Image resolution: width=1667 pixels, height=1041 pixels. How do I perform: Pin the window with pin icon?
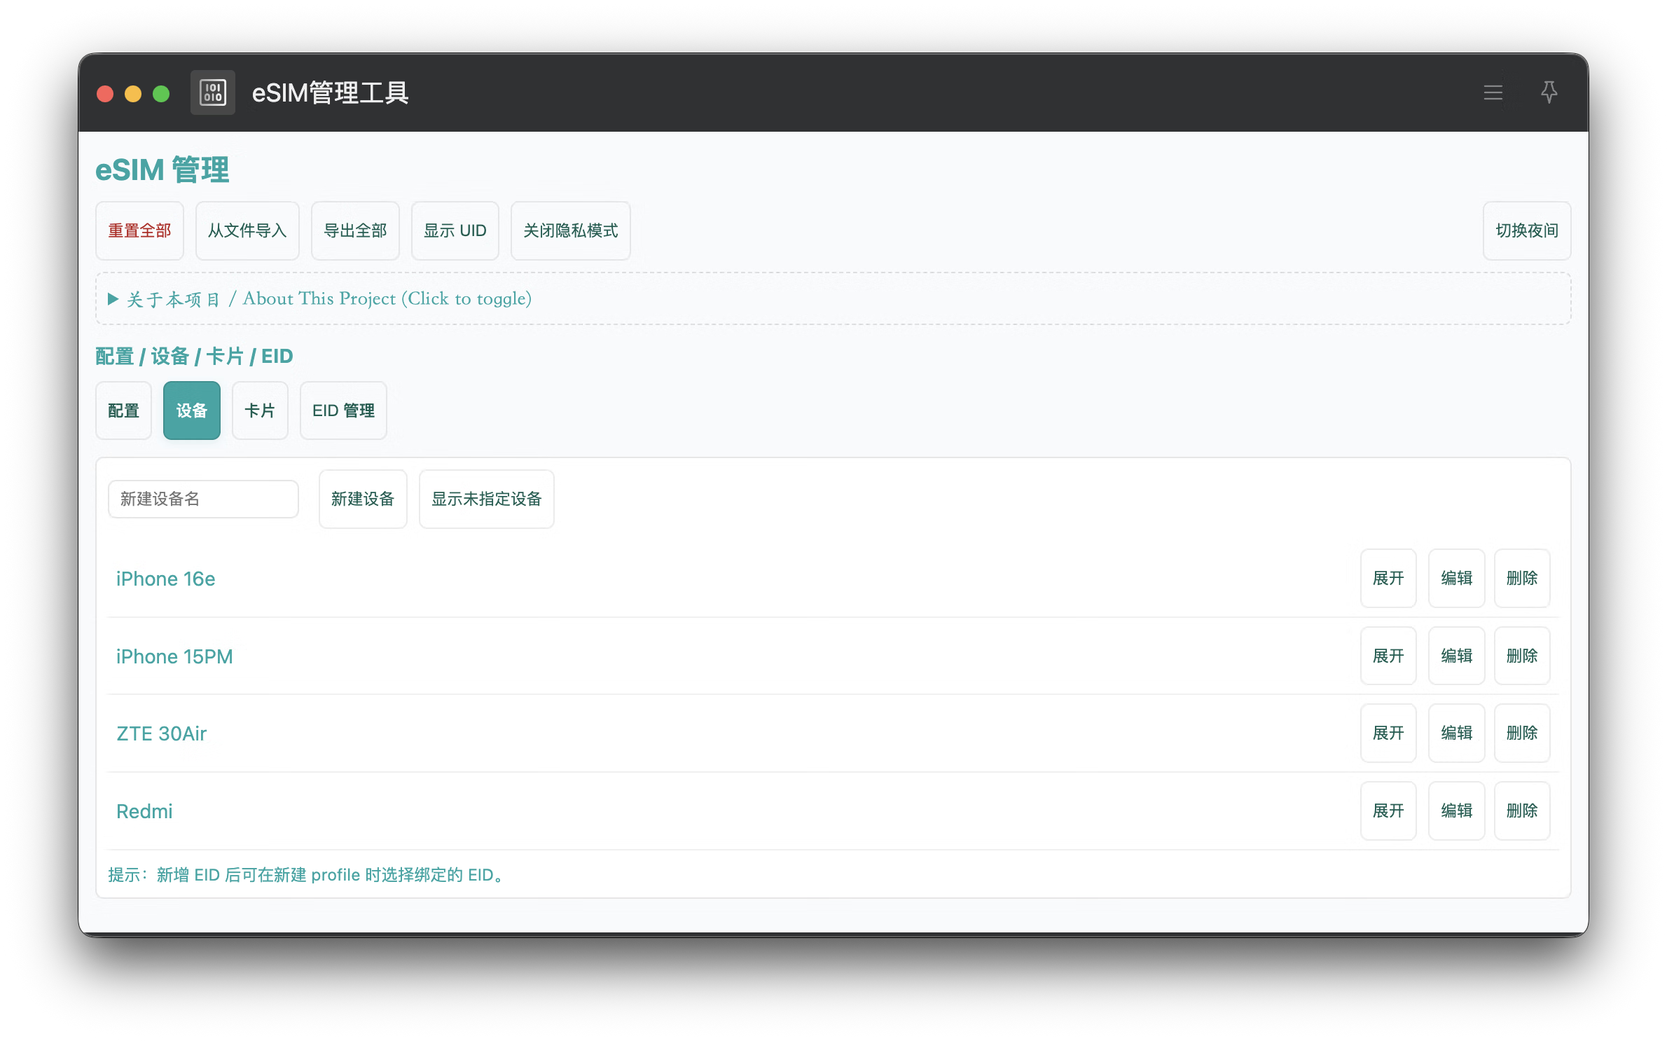[x=1549, y=92]
